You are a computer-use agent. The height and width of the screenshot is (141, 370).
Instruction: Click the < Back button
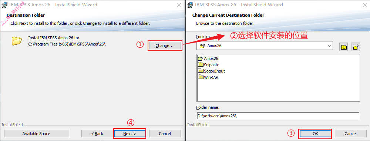coord(97,134)
